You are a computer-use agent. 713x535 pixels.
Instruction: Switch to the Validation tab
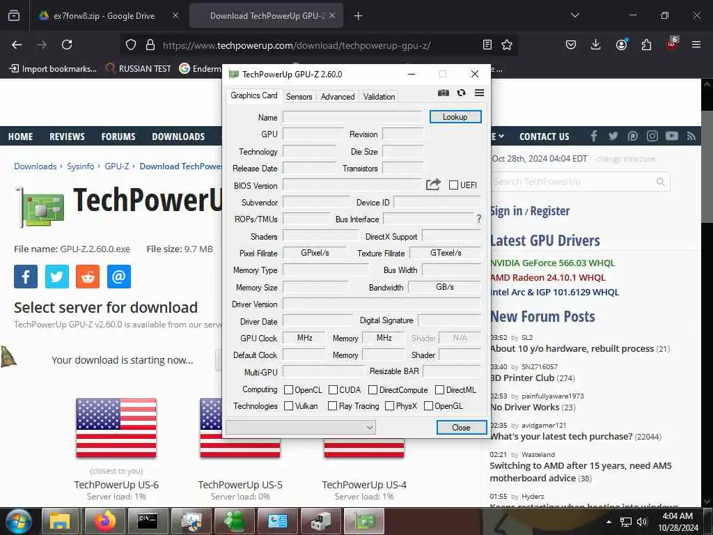379,96
